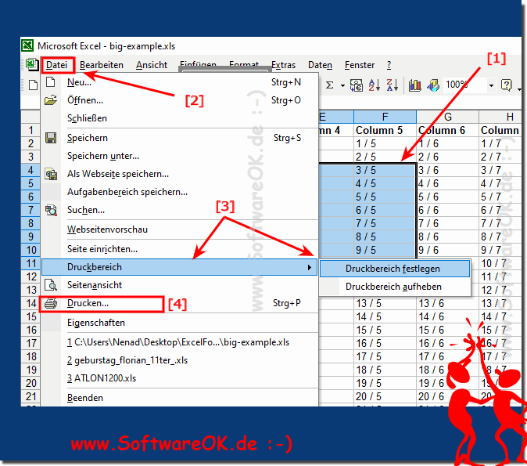
Task: Open the Ansicht menu
Action: [152, 65]
